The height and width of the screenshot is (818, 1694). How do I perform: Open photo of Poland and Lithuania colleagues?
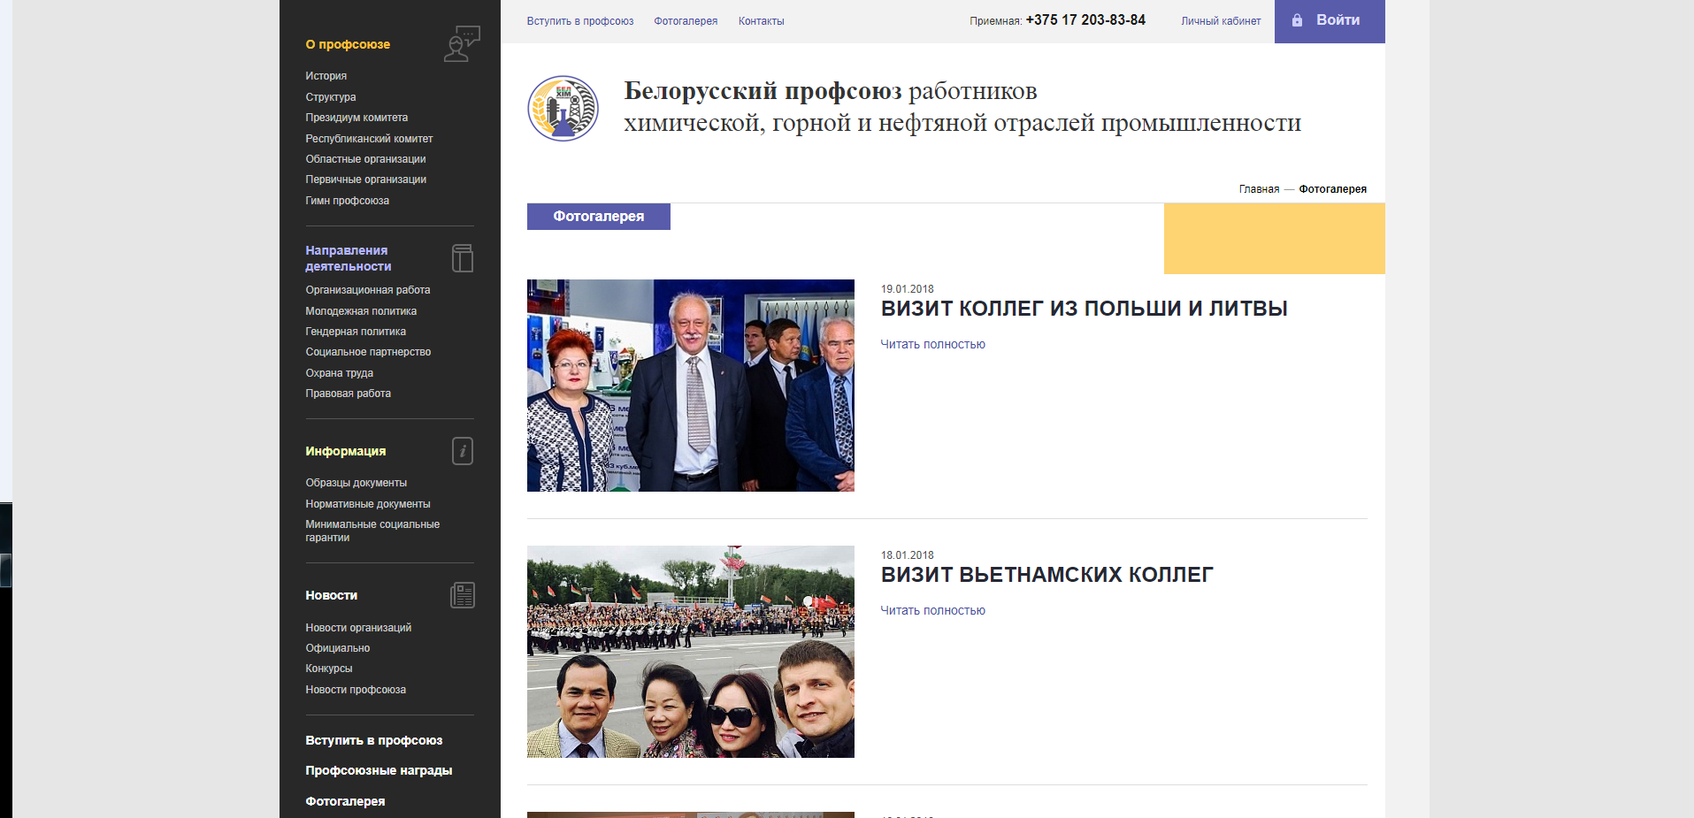click(x=691, y=386)
